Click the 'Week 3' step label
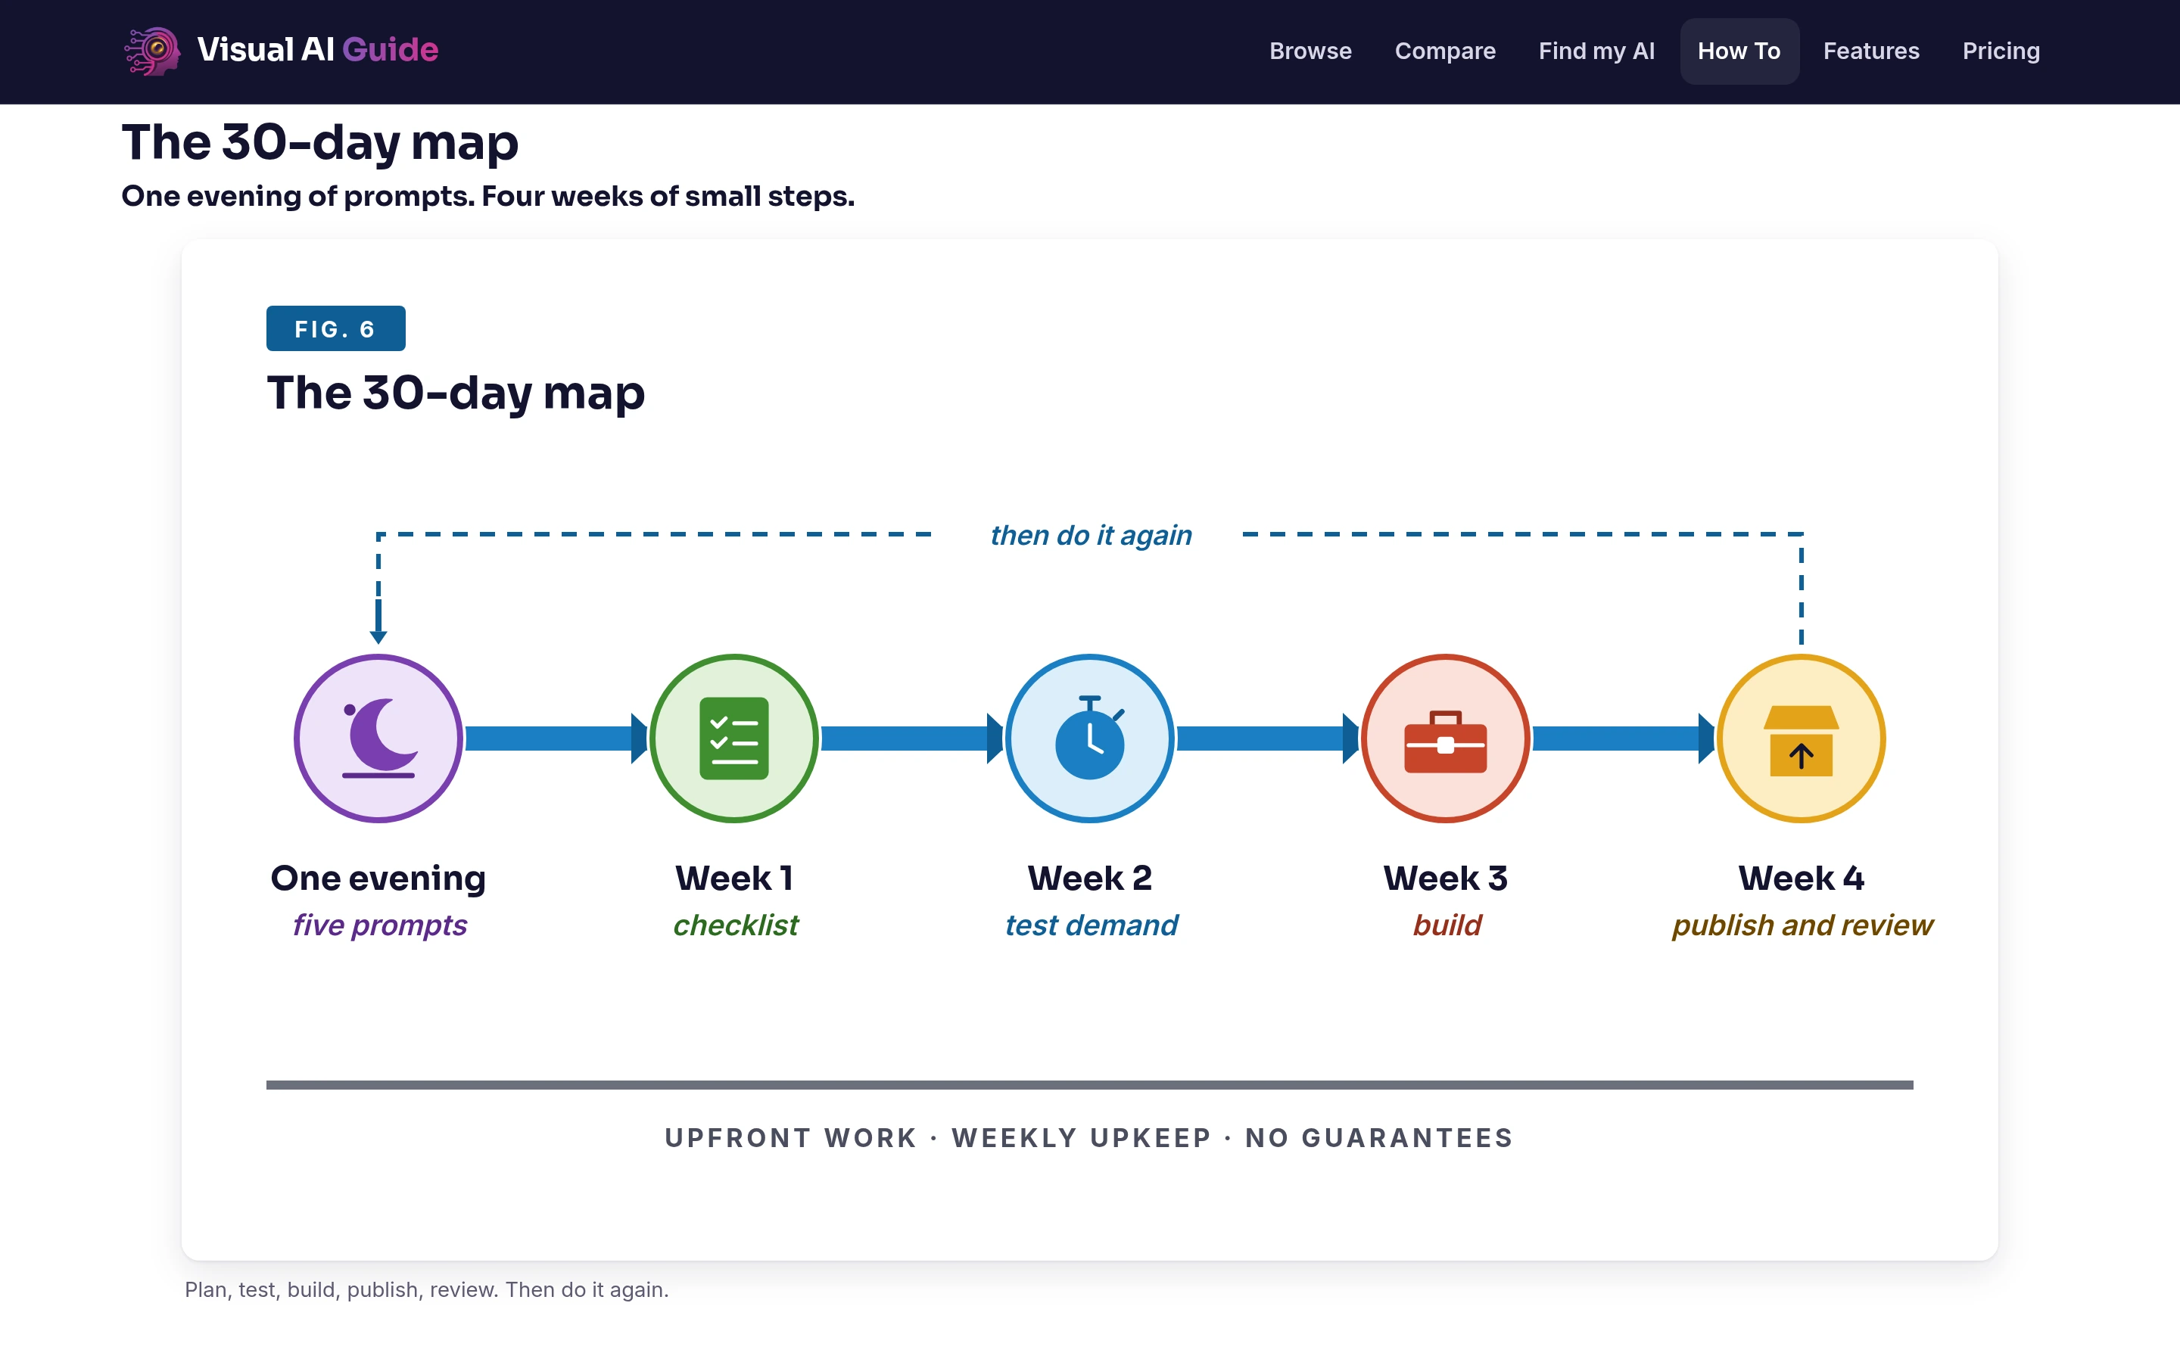 tap(1445, 878)
